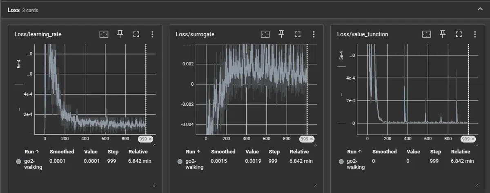Viewport: 490px width, 193px height.
Task: Click the Loss/value_function card title
Action: (x=363, y=35)
